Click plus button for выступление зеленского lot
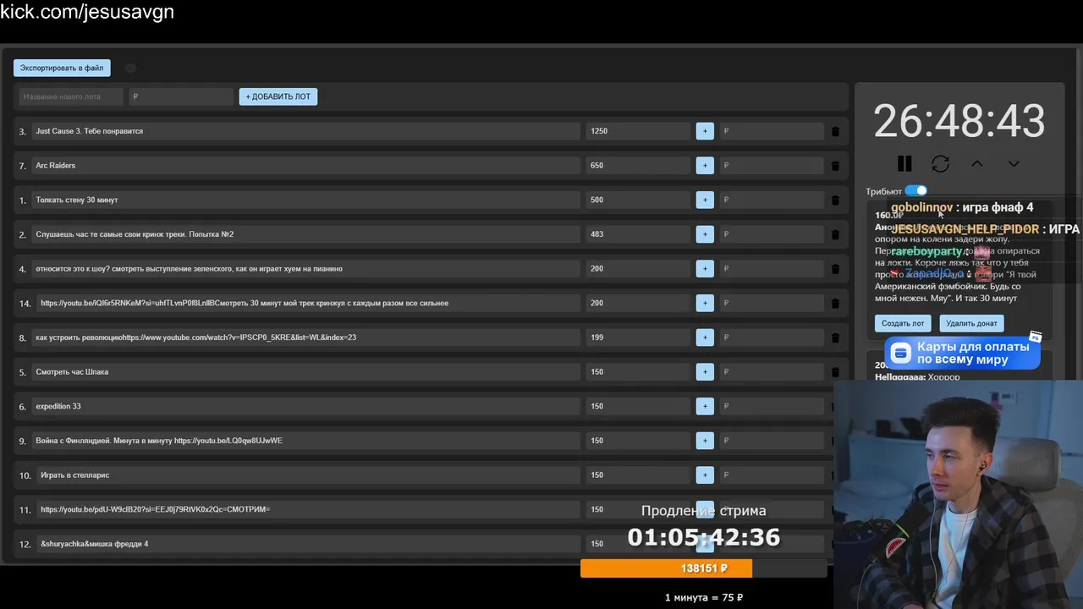The width and height of the screenshot is (1083, 609). tap(705, 269)
